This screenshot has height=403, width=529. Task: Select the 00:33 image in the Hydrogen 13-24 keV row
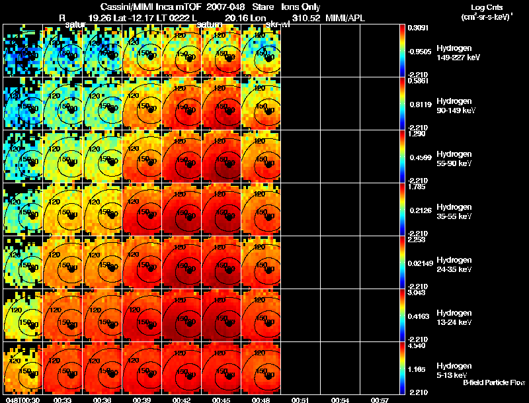[62, 315]
